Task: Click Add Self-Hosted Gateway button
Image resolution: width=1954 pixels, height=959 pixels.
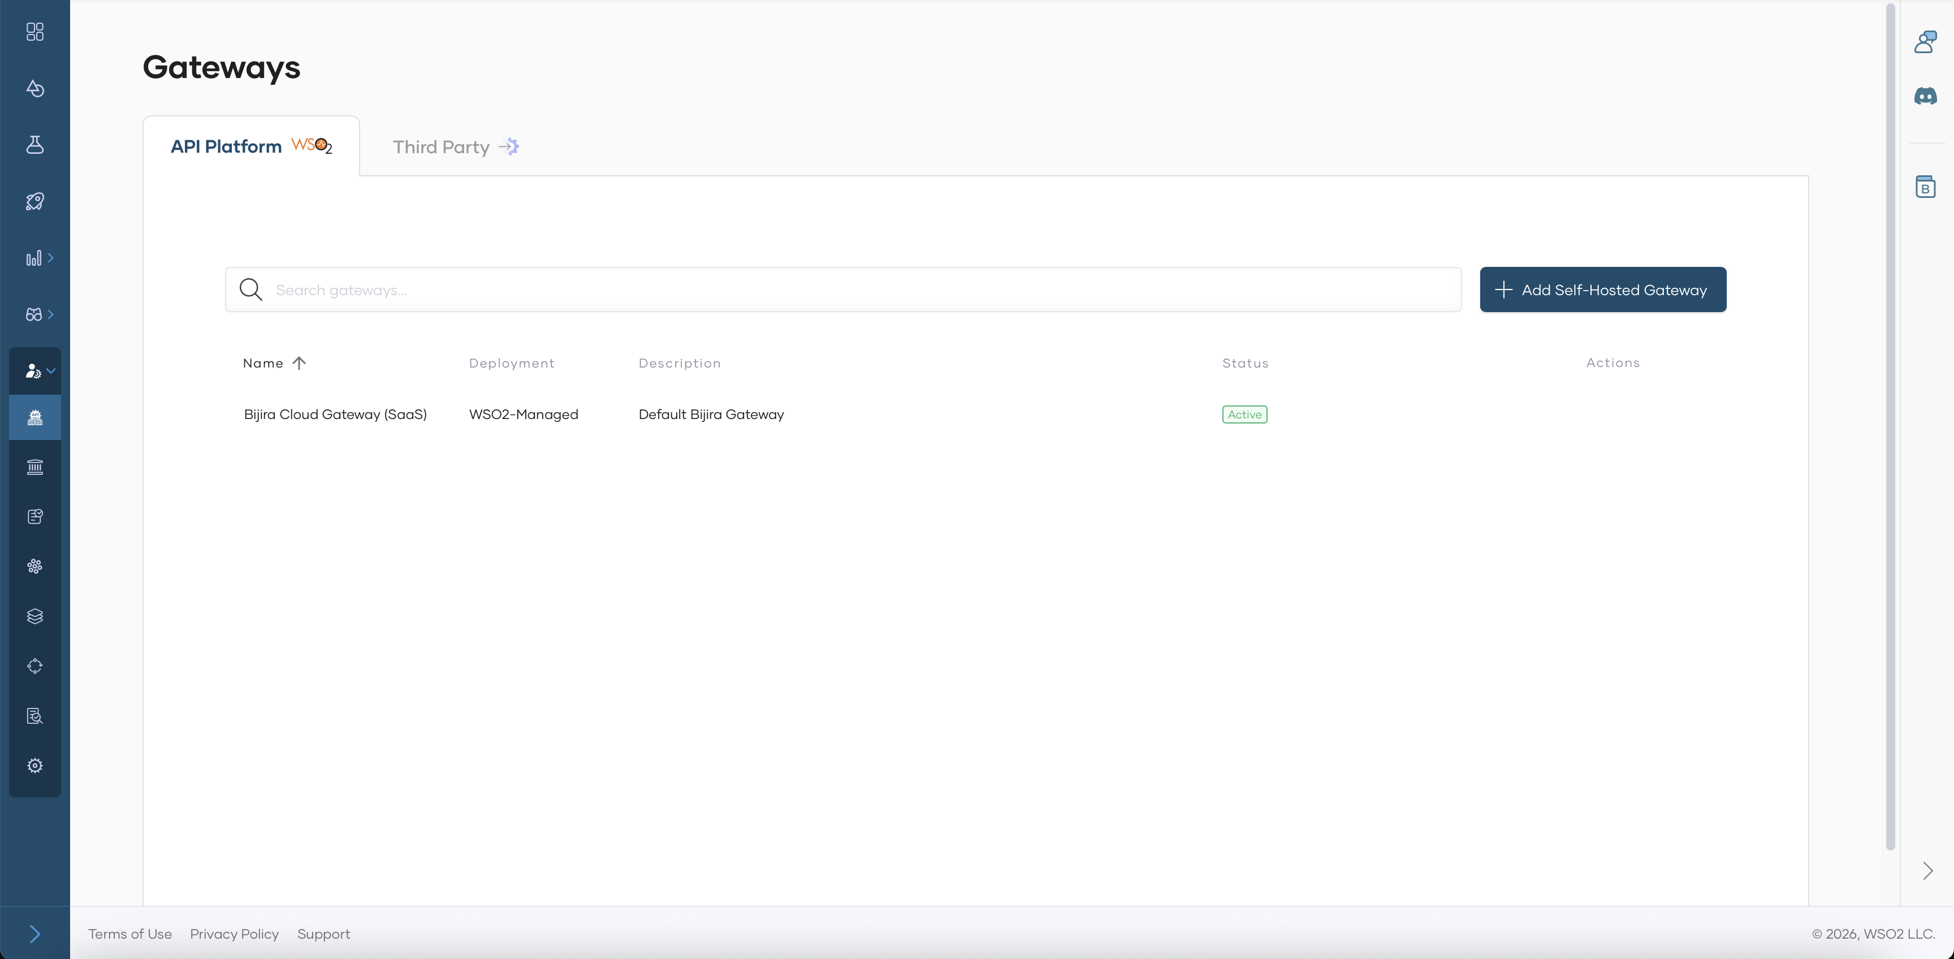Action: (x=1602, y=290)
